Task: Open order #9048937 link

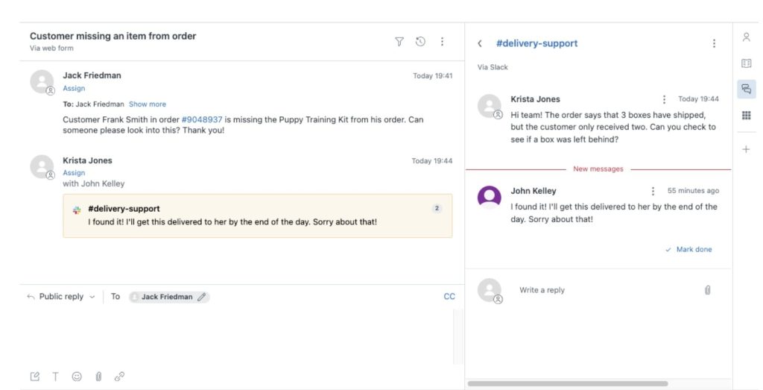Action: click(x=201, y=120)
